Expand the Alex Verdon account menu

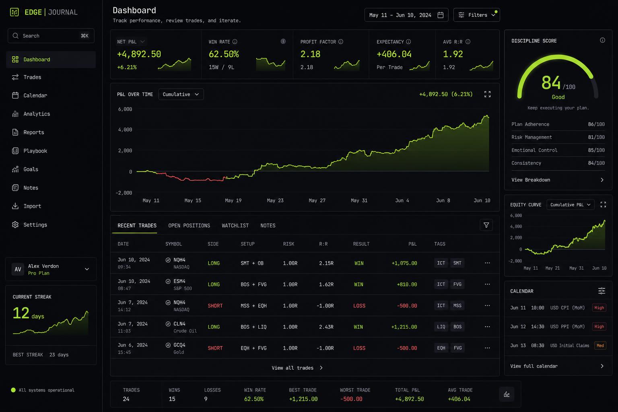[x=87, y=269]
